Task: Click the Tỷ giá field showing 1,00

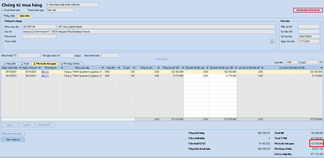Action: coord(315,62)
